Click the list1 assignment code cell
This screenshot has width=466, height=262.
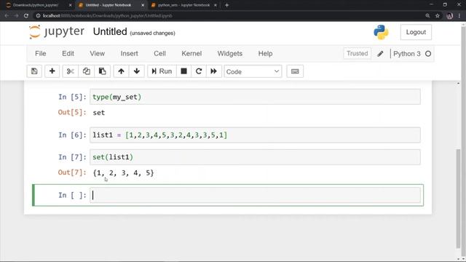(255, 135)
